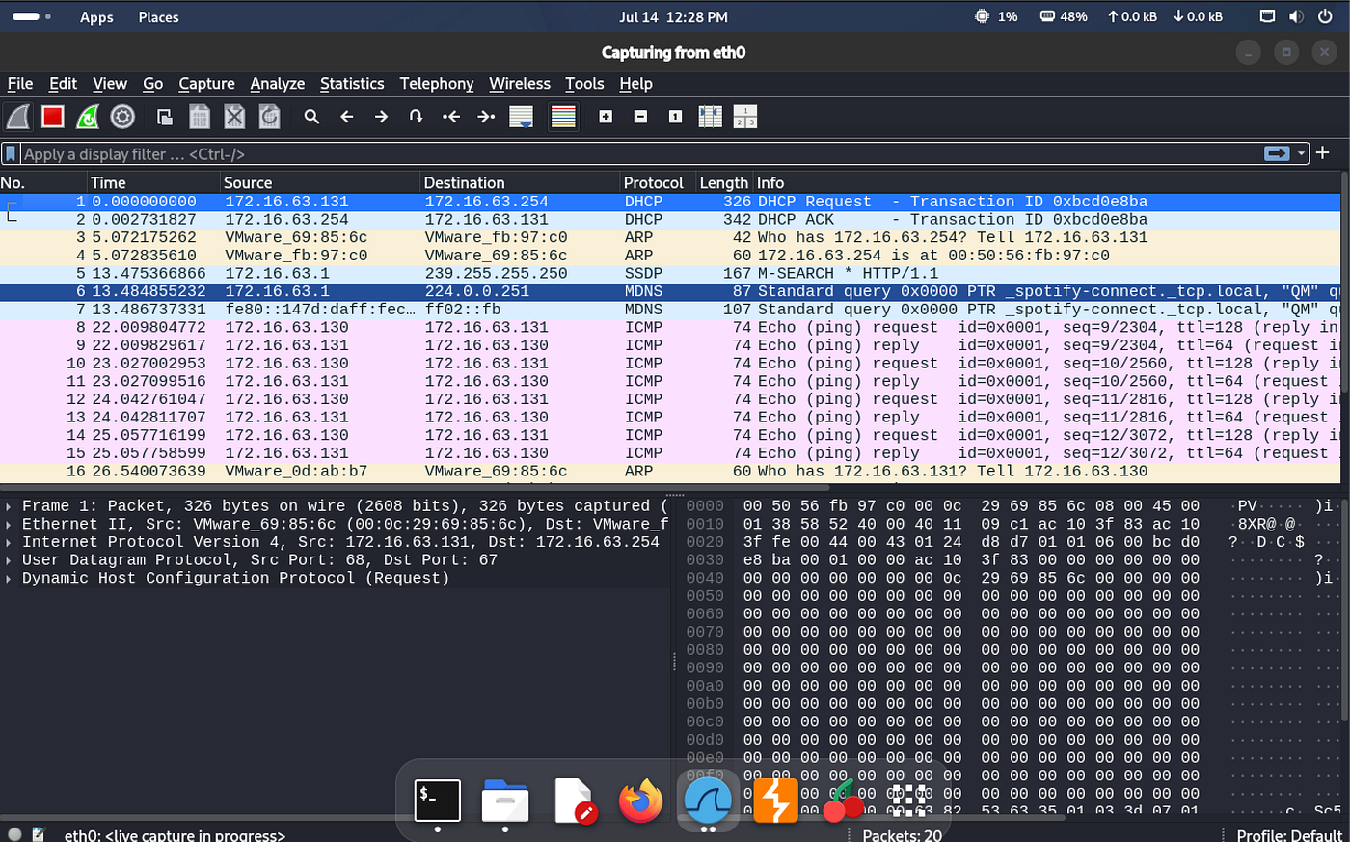Stop the running capture with red square

pos(53,117)
